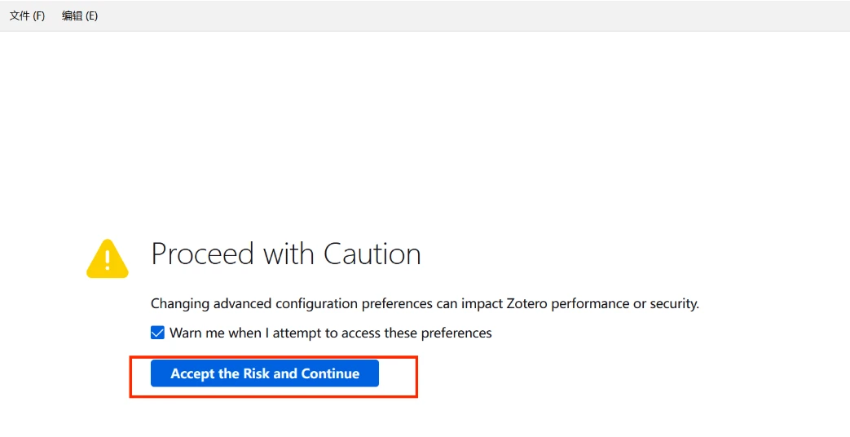This screenshot has width=850, height=437.
Task: Open the 文件 (F) menu
Action: click(27, 15)
